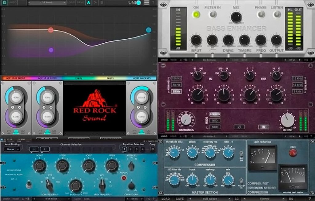Image resolution: width=315 pixels, height=201 pixels.
Task: Select the AQP-1A LF BOOST band tab
Action: click(x=16, y=78)
